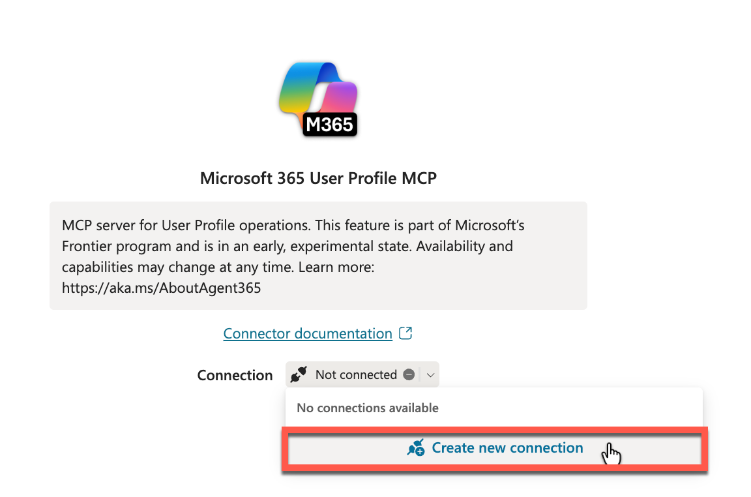Click the gray minus status badge icon
The width and height of the screenshot is (751, 497).
(410, 374)
